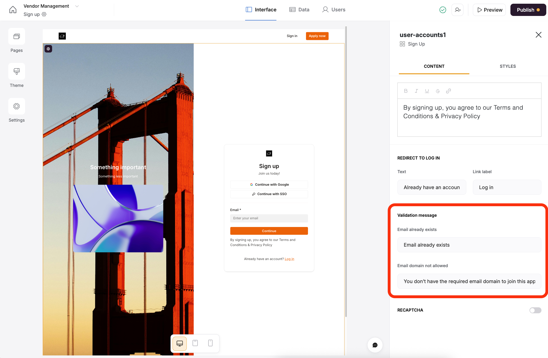Switch to the STYLES tab
Viewport: 548px width, 358px height.
pyautogui.click(x=508, y=66)
